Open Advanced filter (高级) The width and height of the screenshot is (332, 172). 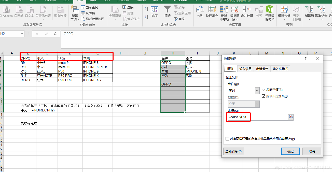(x=179, y=19)
